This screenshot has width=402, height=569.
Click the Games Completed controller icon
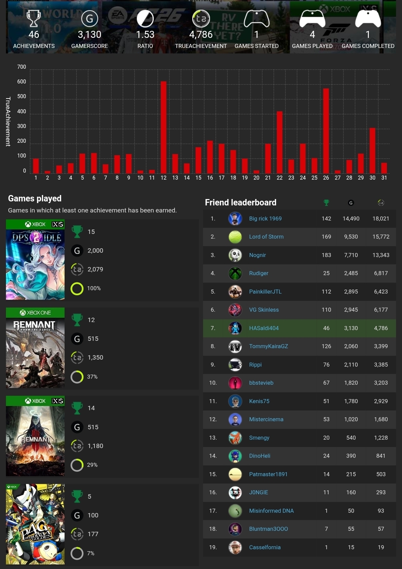click(x=368, y=18)
